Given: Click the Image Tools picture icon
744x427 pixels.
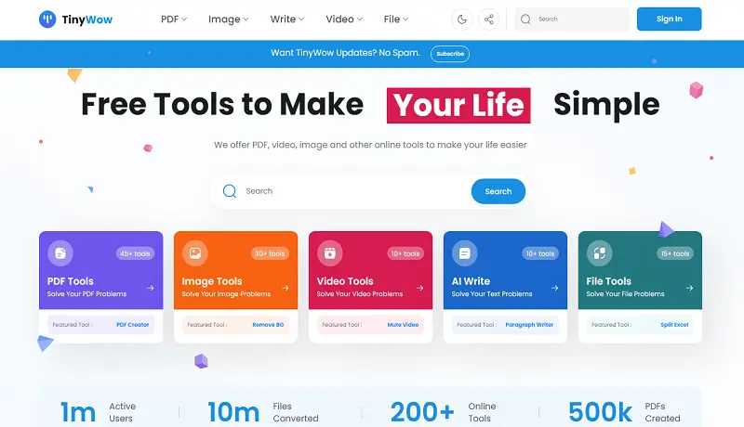Looking at the screenshot, I should tap(195, 252).
